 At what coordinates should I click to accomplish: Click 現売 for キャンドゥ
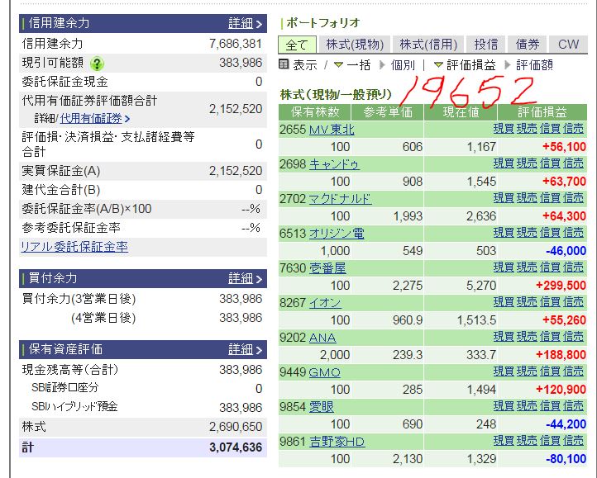(527, 163)
